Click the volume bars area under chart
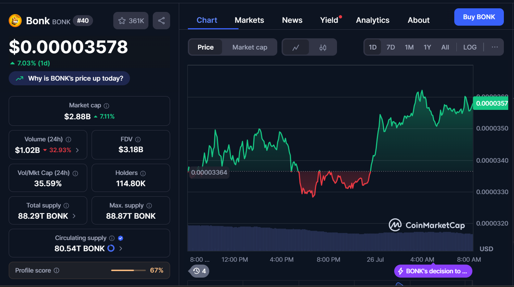The image size is (514, 287). (330, 238)
